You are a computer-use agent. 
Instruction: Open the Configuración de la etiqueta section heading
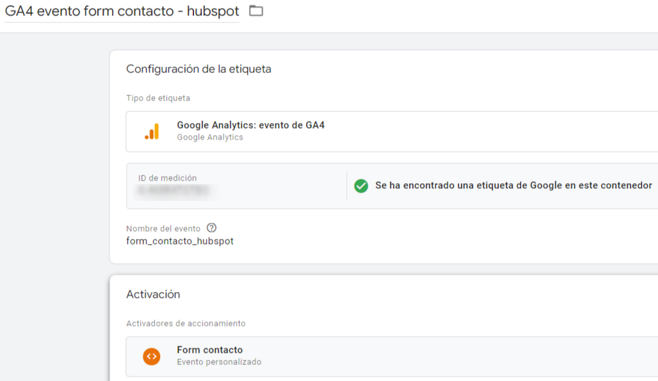click(x=198, y=69)
